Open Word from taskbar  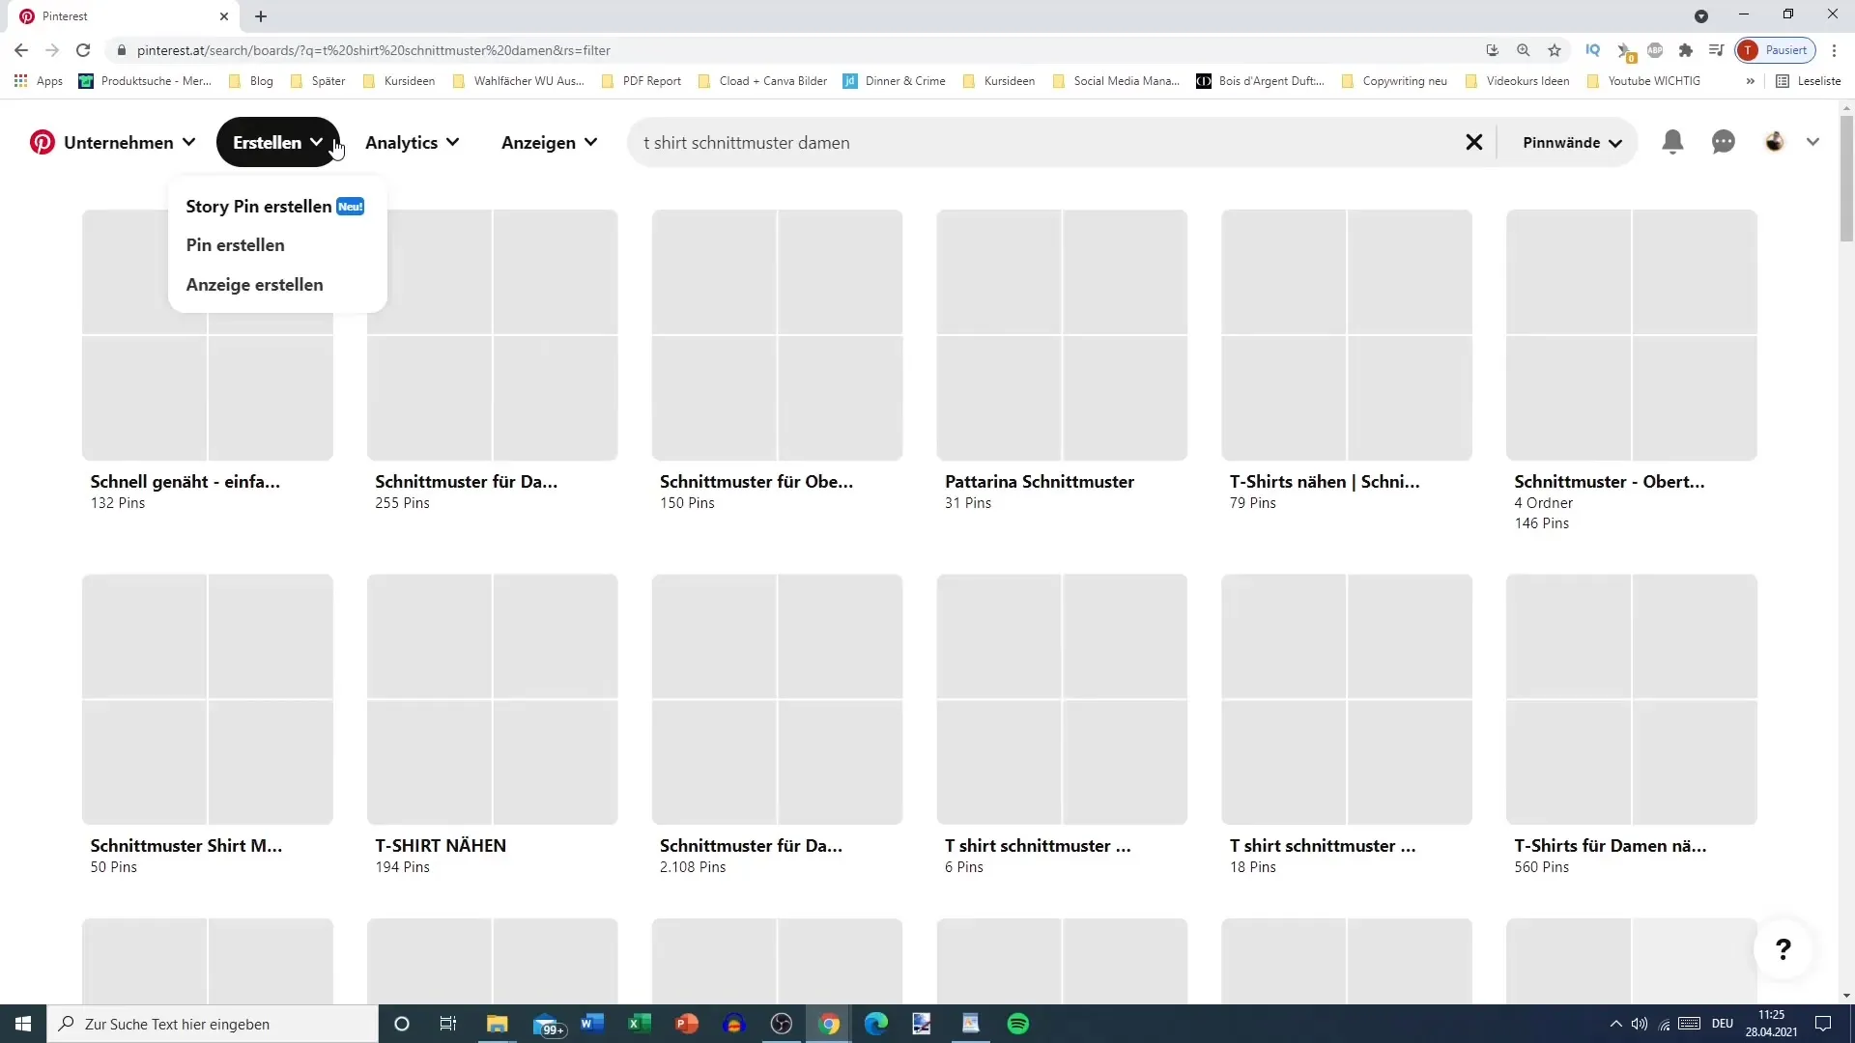[592, 1024]
